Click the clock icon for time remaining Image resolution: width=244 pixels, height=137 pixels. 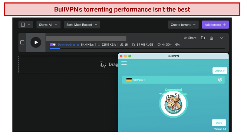[159, 45]
